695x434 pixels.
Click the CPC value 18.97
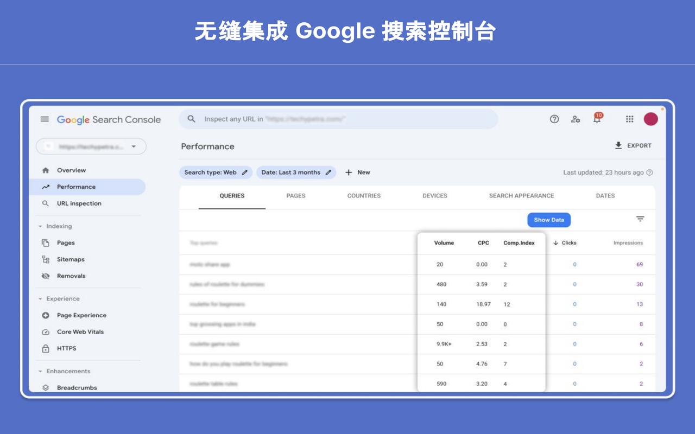coord(483,304)
